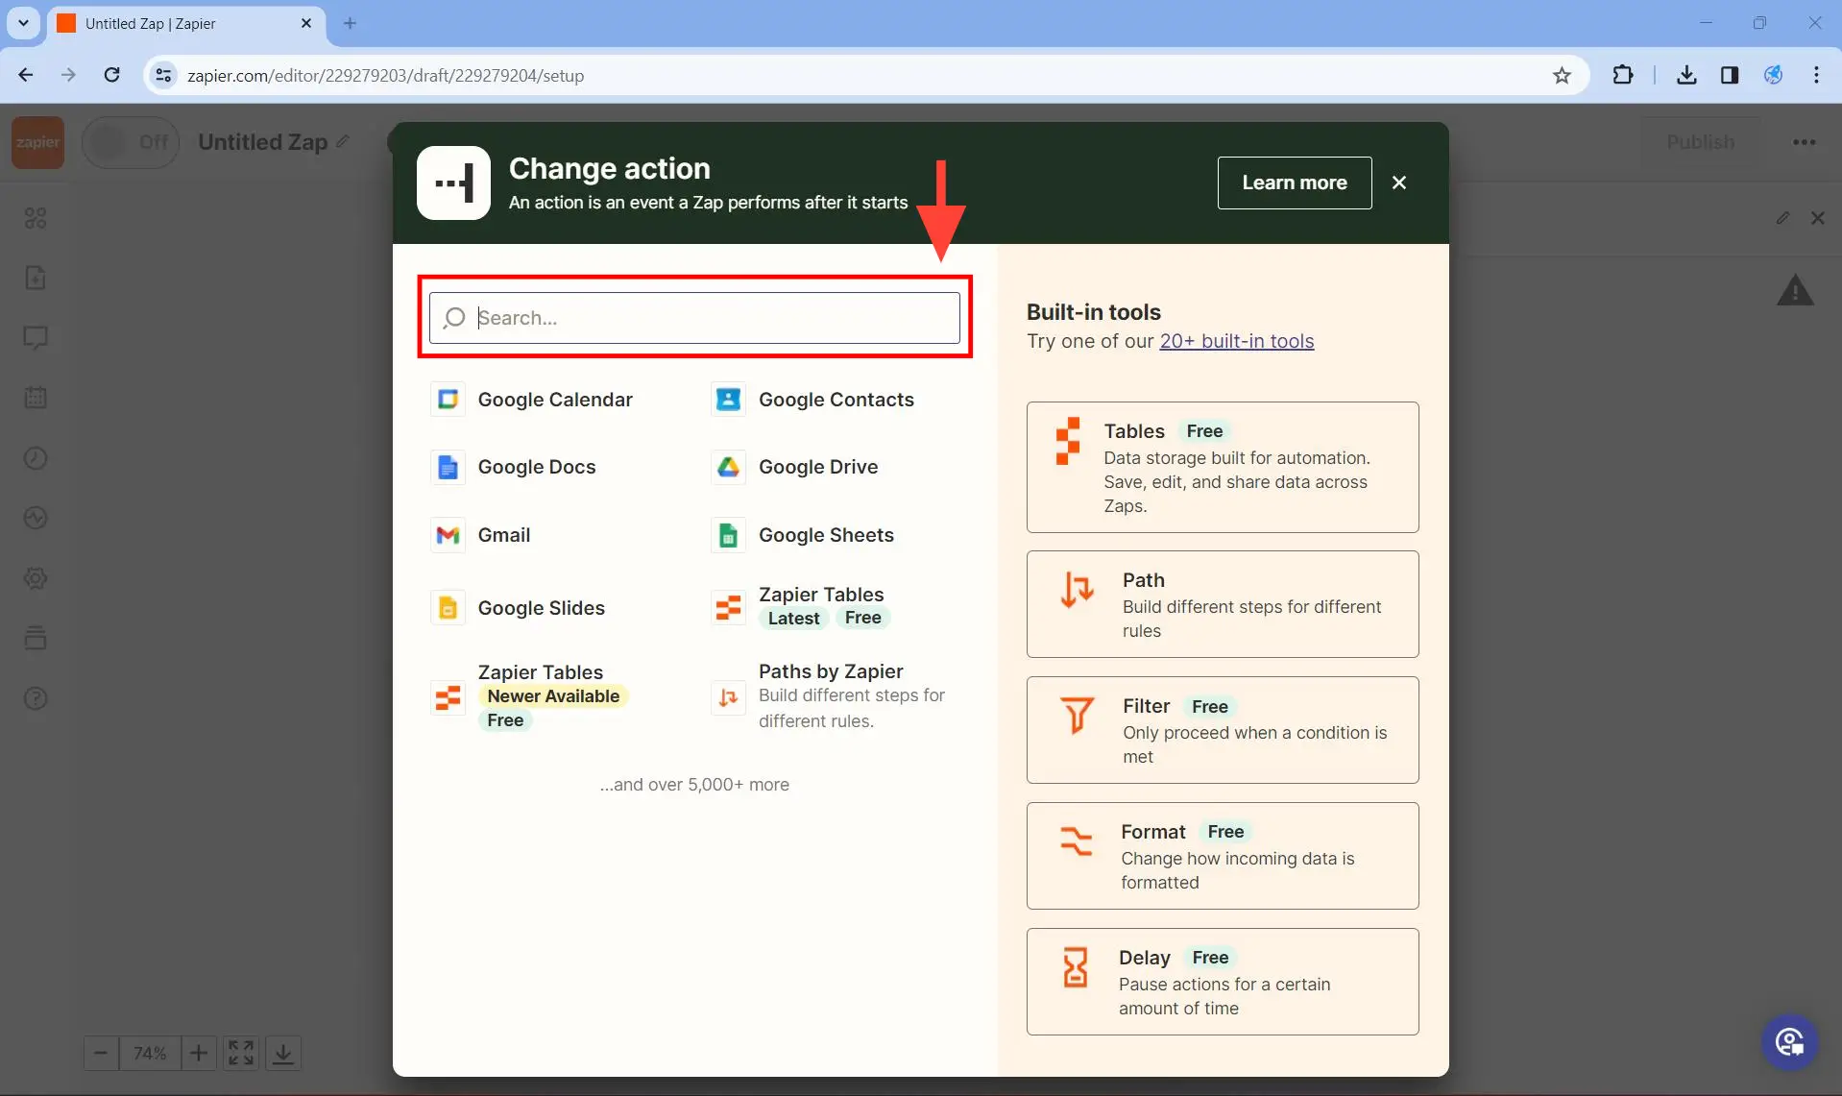The image size is (1842, 1096).
Task: Select Zapier Tables Newer Available icon
Action: point(448,697)
